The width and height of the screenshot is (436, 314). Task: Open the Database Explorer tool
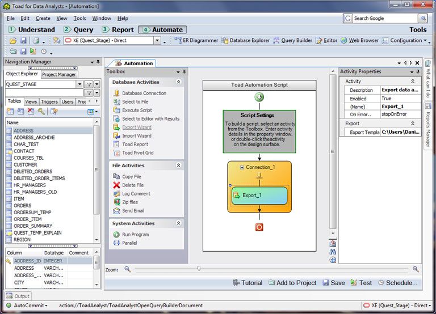click(x=245, y=41)
